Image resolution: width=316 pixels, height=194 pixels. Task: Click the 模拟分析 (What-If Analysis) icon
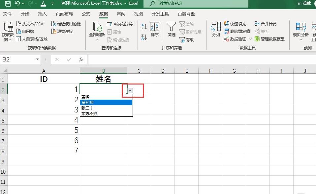[301, 30]
